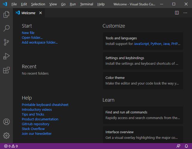The width and height of the screenshot is (192, 149).
Task: Install Python language support
Action: coord(156,44)
